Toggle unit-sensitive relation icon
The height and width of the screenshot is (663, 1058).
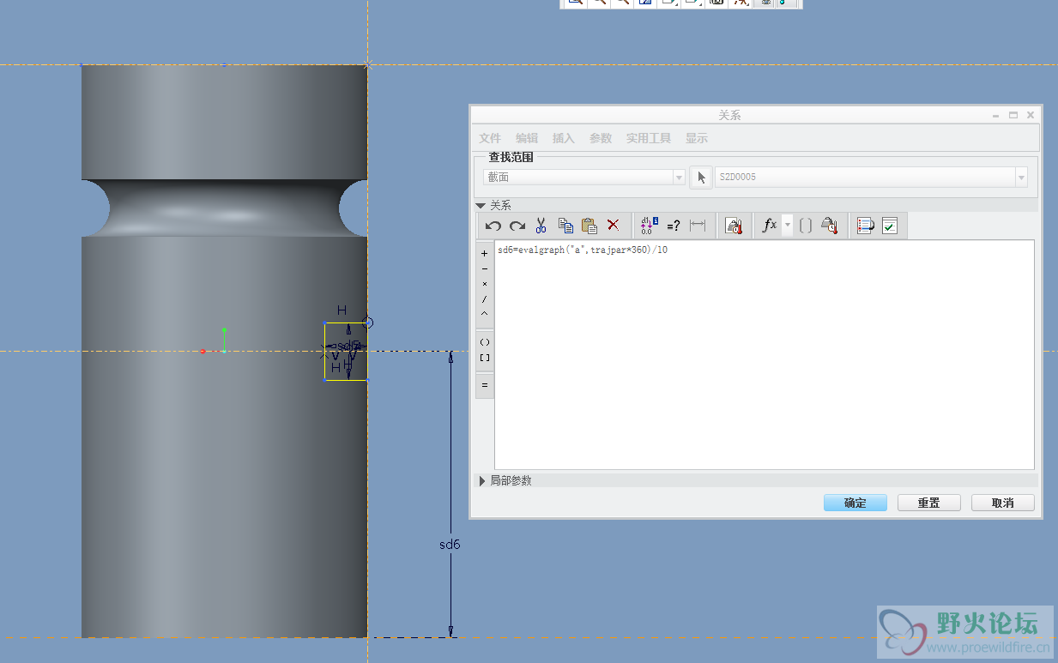[x=829, y=226]
